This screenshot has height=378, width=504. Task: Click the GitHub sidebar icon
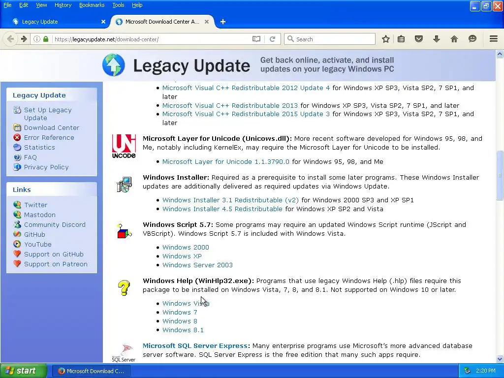[x=17, y=234]
